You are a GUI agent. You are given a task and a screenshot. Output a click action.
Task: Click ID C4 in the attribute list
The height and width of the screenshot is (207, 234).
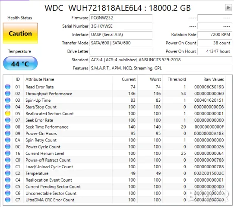coord(18,180)
